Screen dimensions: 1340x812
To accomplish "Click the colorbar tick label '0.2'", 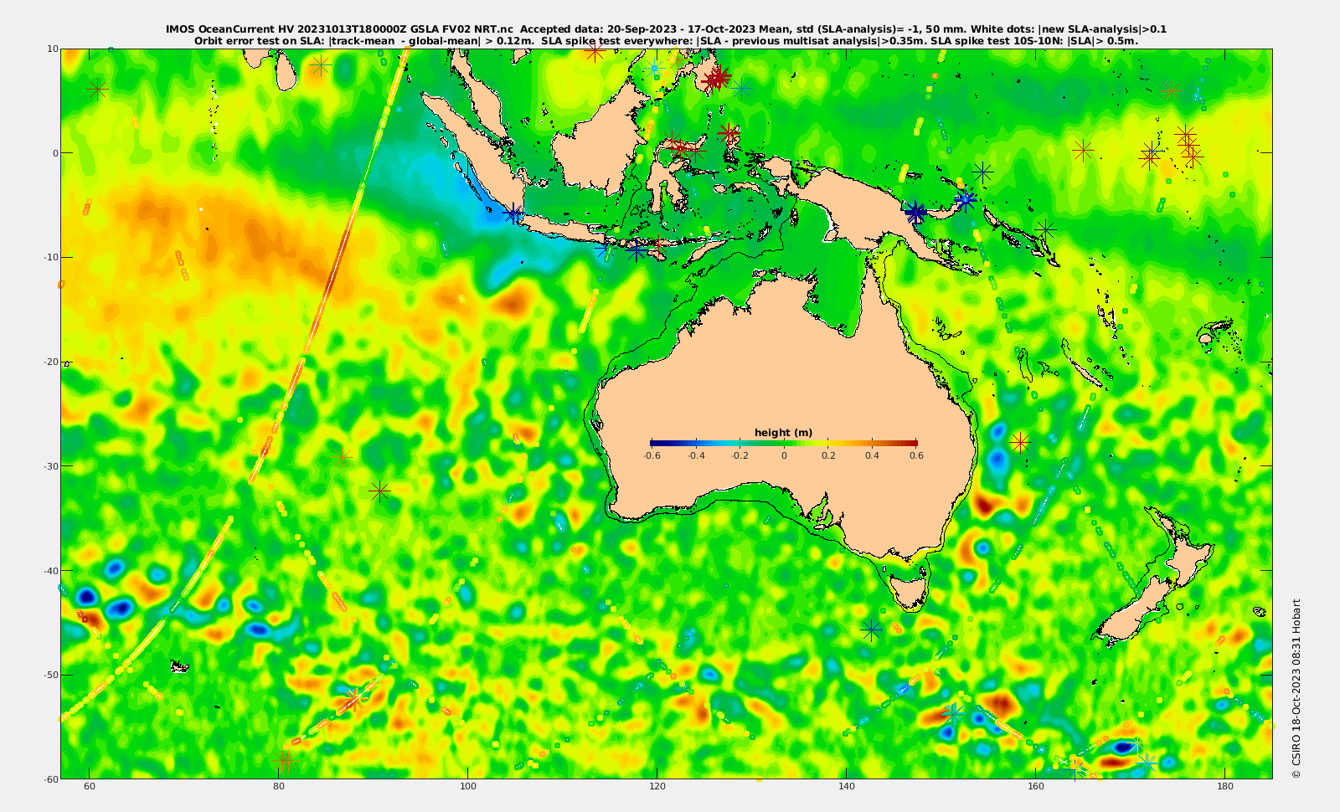I will point(828,455).
